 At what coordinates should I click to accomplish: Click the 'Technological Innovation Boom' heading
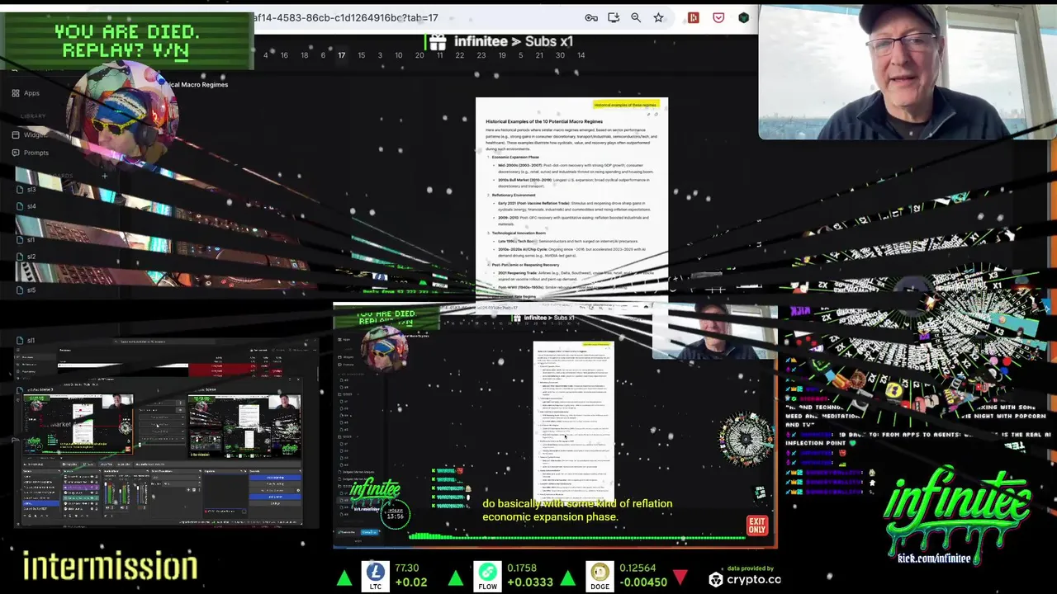[x=519, y=233]
